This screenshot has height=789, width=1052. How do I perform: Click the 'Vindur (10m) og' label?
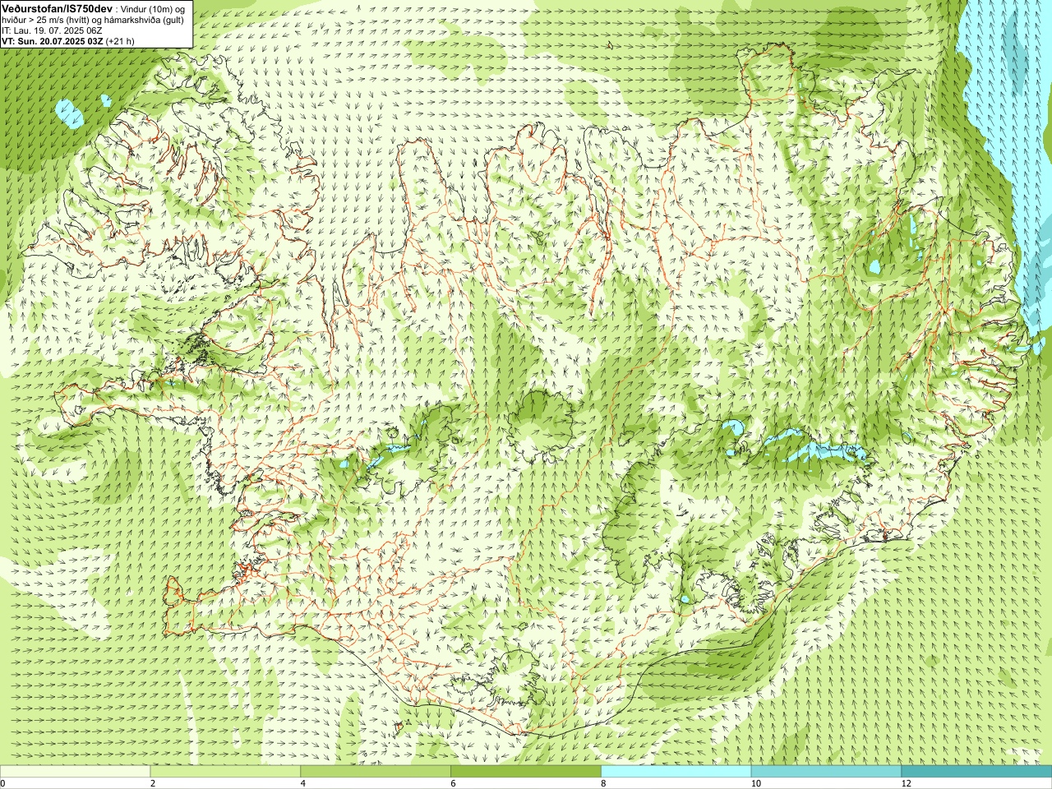pos(154,8)
